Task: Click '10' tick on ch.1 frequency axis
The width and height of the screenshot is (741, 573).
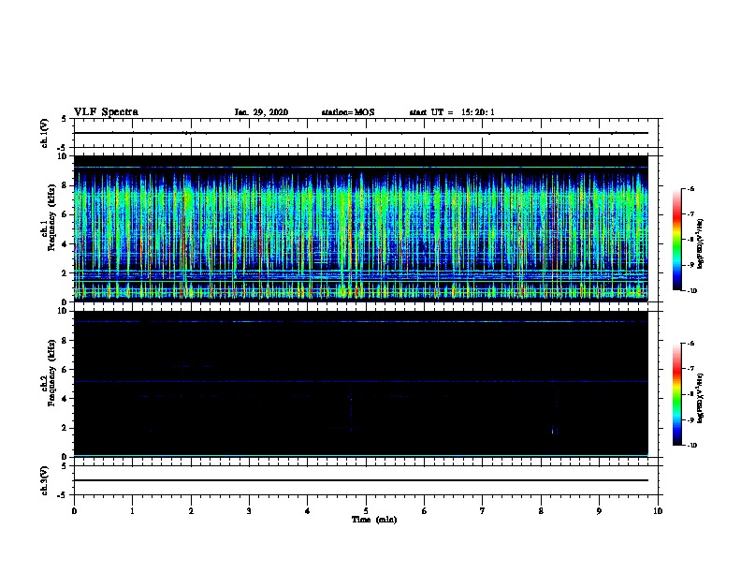Action: coord(63,156)
